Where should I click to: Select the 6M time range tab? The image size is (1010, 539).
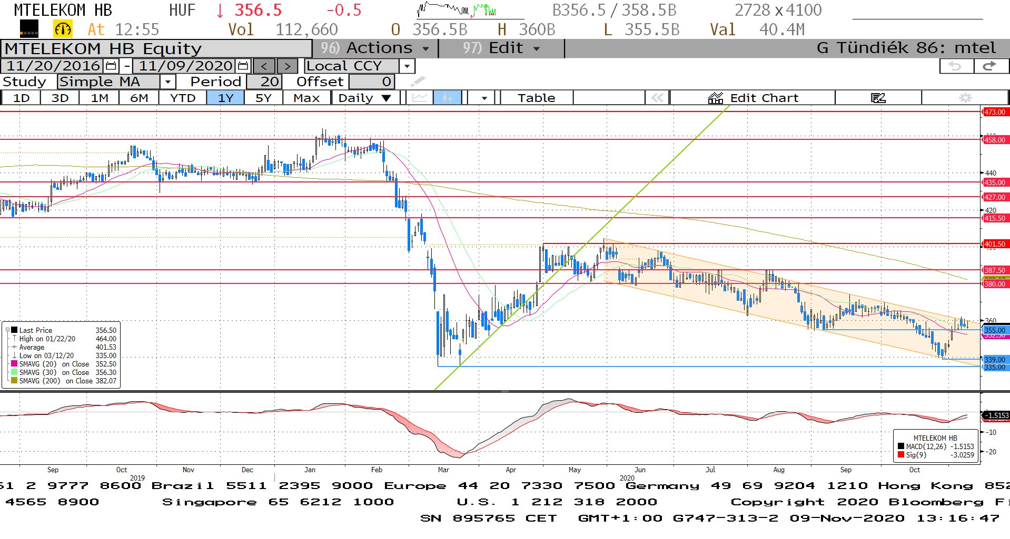coord(139,98)
